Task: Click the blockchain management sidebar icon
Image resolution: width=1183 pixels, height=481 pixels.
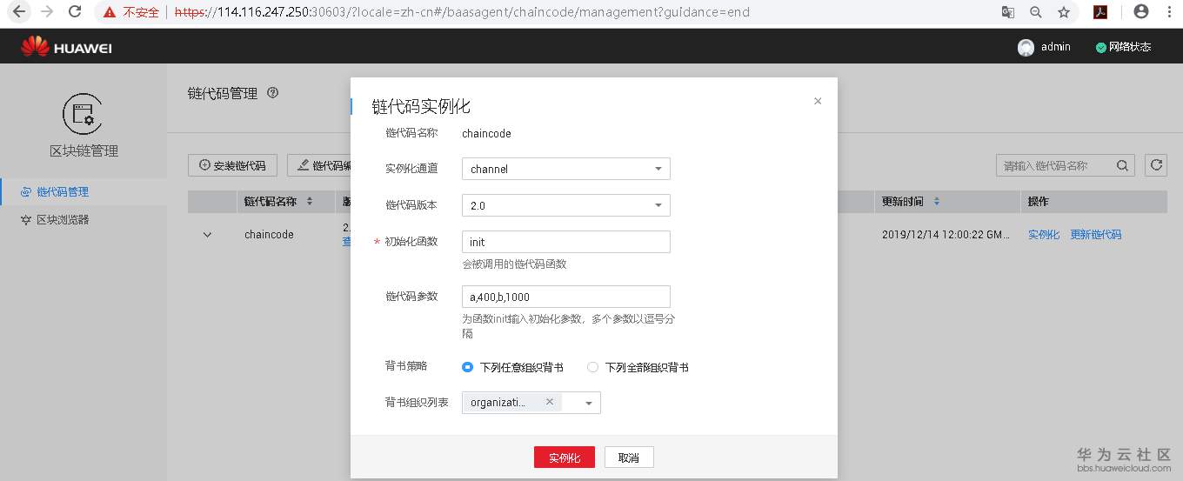Action: 83,114
